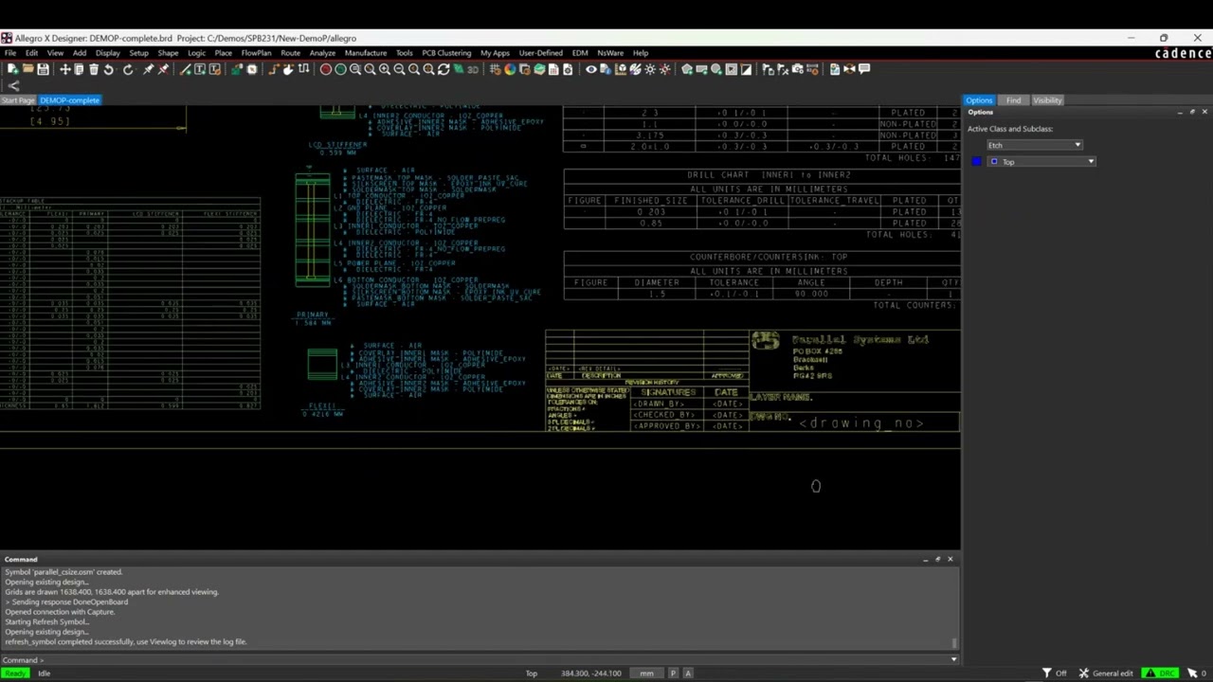Image resolution: width=1213 pixels, height=682 pixels.
Task: Create a new design file
Action: (x=12, y=69)
